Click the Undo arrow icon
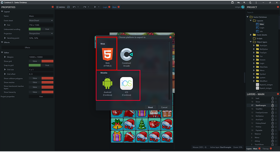Screen dimensions: 280x152 click(74, 7)
